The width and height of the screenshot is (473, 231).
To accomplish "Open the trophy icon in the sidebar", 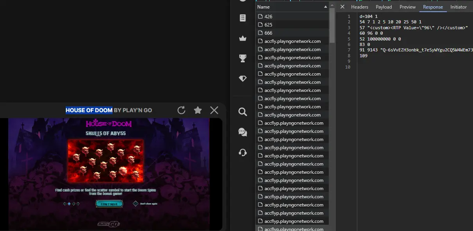I will click(x=243, y=58).
